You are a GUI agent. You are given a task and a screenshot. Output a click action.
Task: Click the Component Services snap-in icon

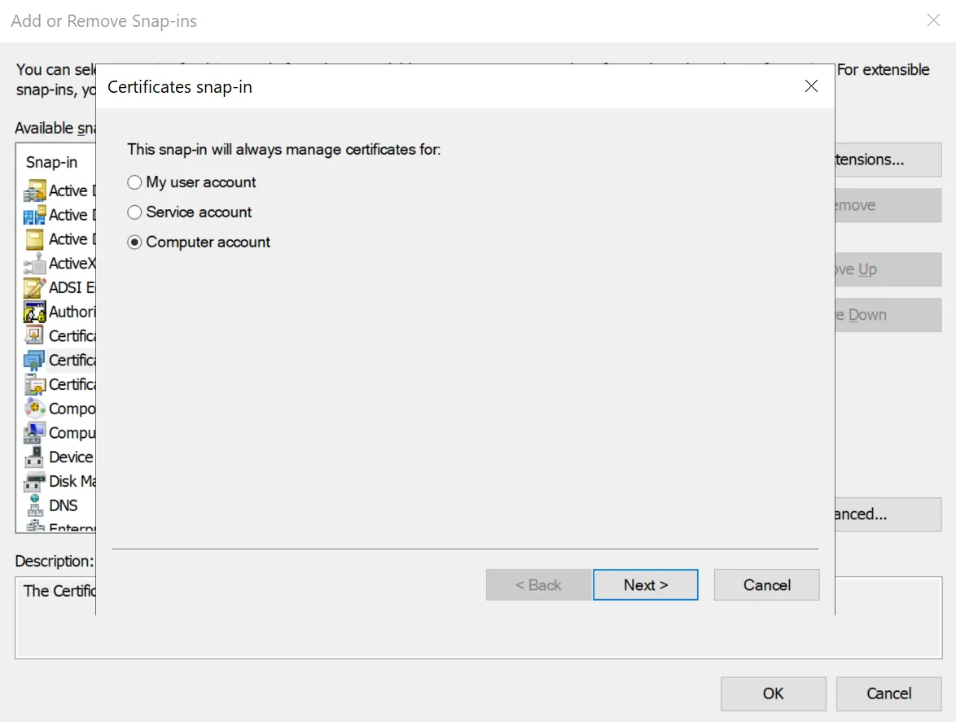tap(35, 409)
